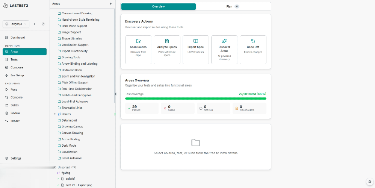The width and height of the screenshot is (375, 188).
Task: Click the 29 Passed stat box
Action: (x=142, y=108)
